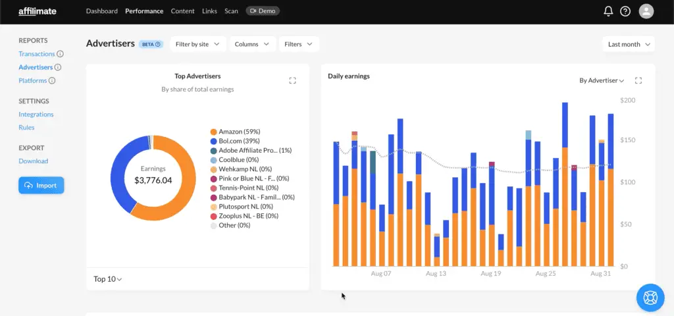Image resolution: width=674 pixels, height=316 pixels.
Task: Toggle Babypark NL legend item
Action: [x=252, y=197]
